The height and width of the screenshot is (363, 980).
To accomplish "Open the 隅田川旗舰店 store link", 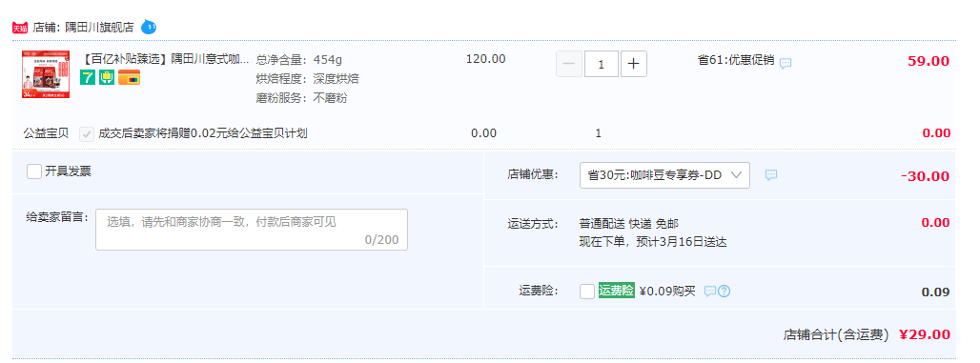I will [99, 28].
